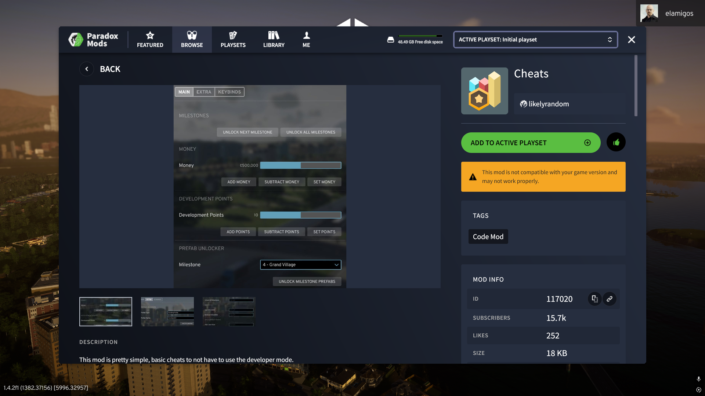The image size is (705, 396).
Task: Select the Code Mod tag
Action: tap(488, 237)
